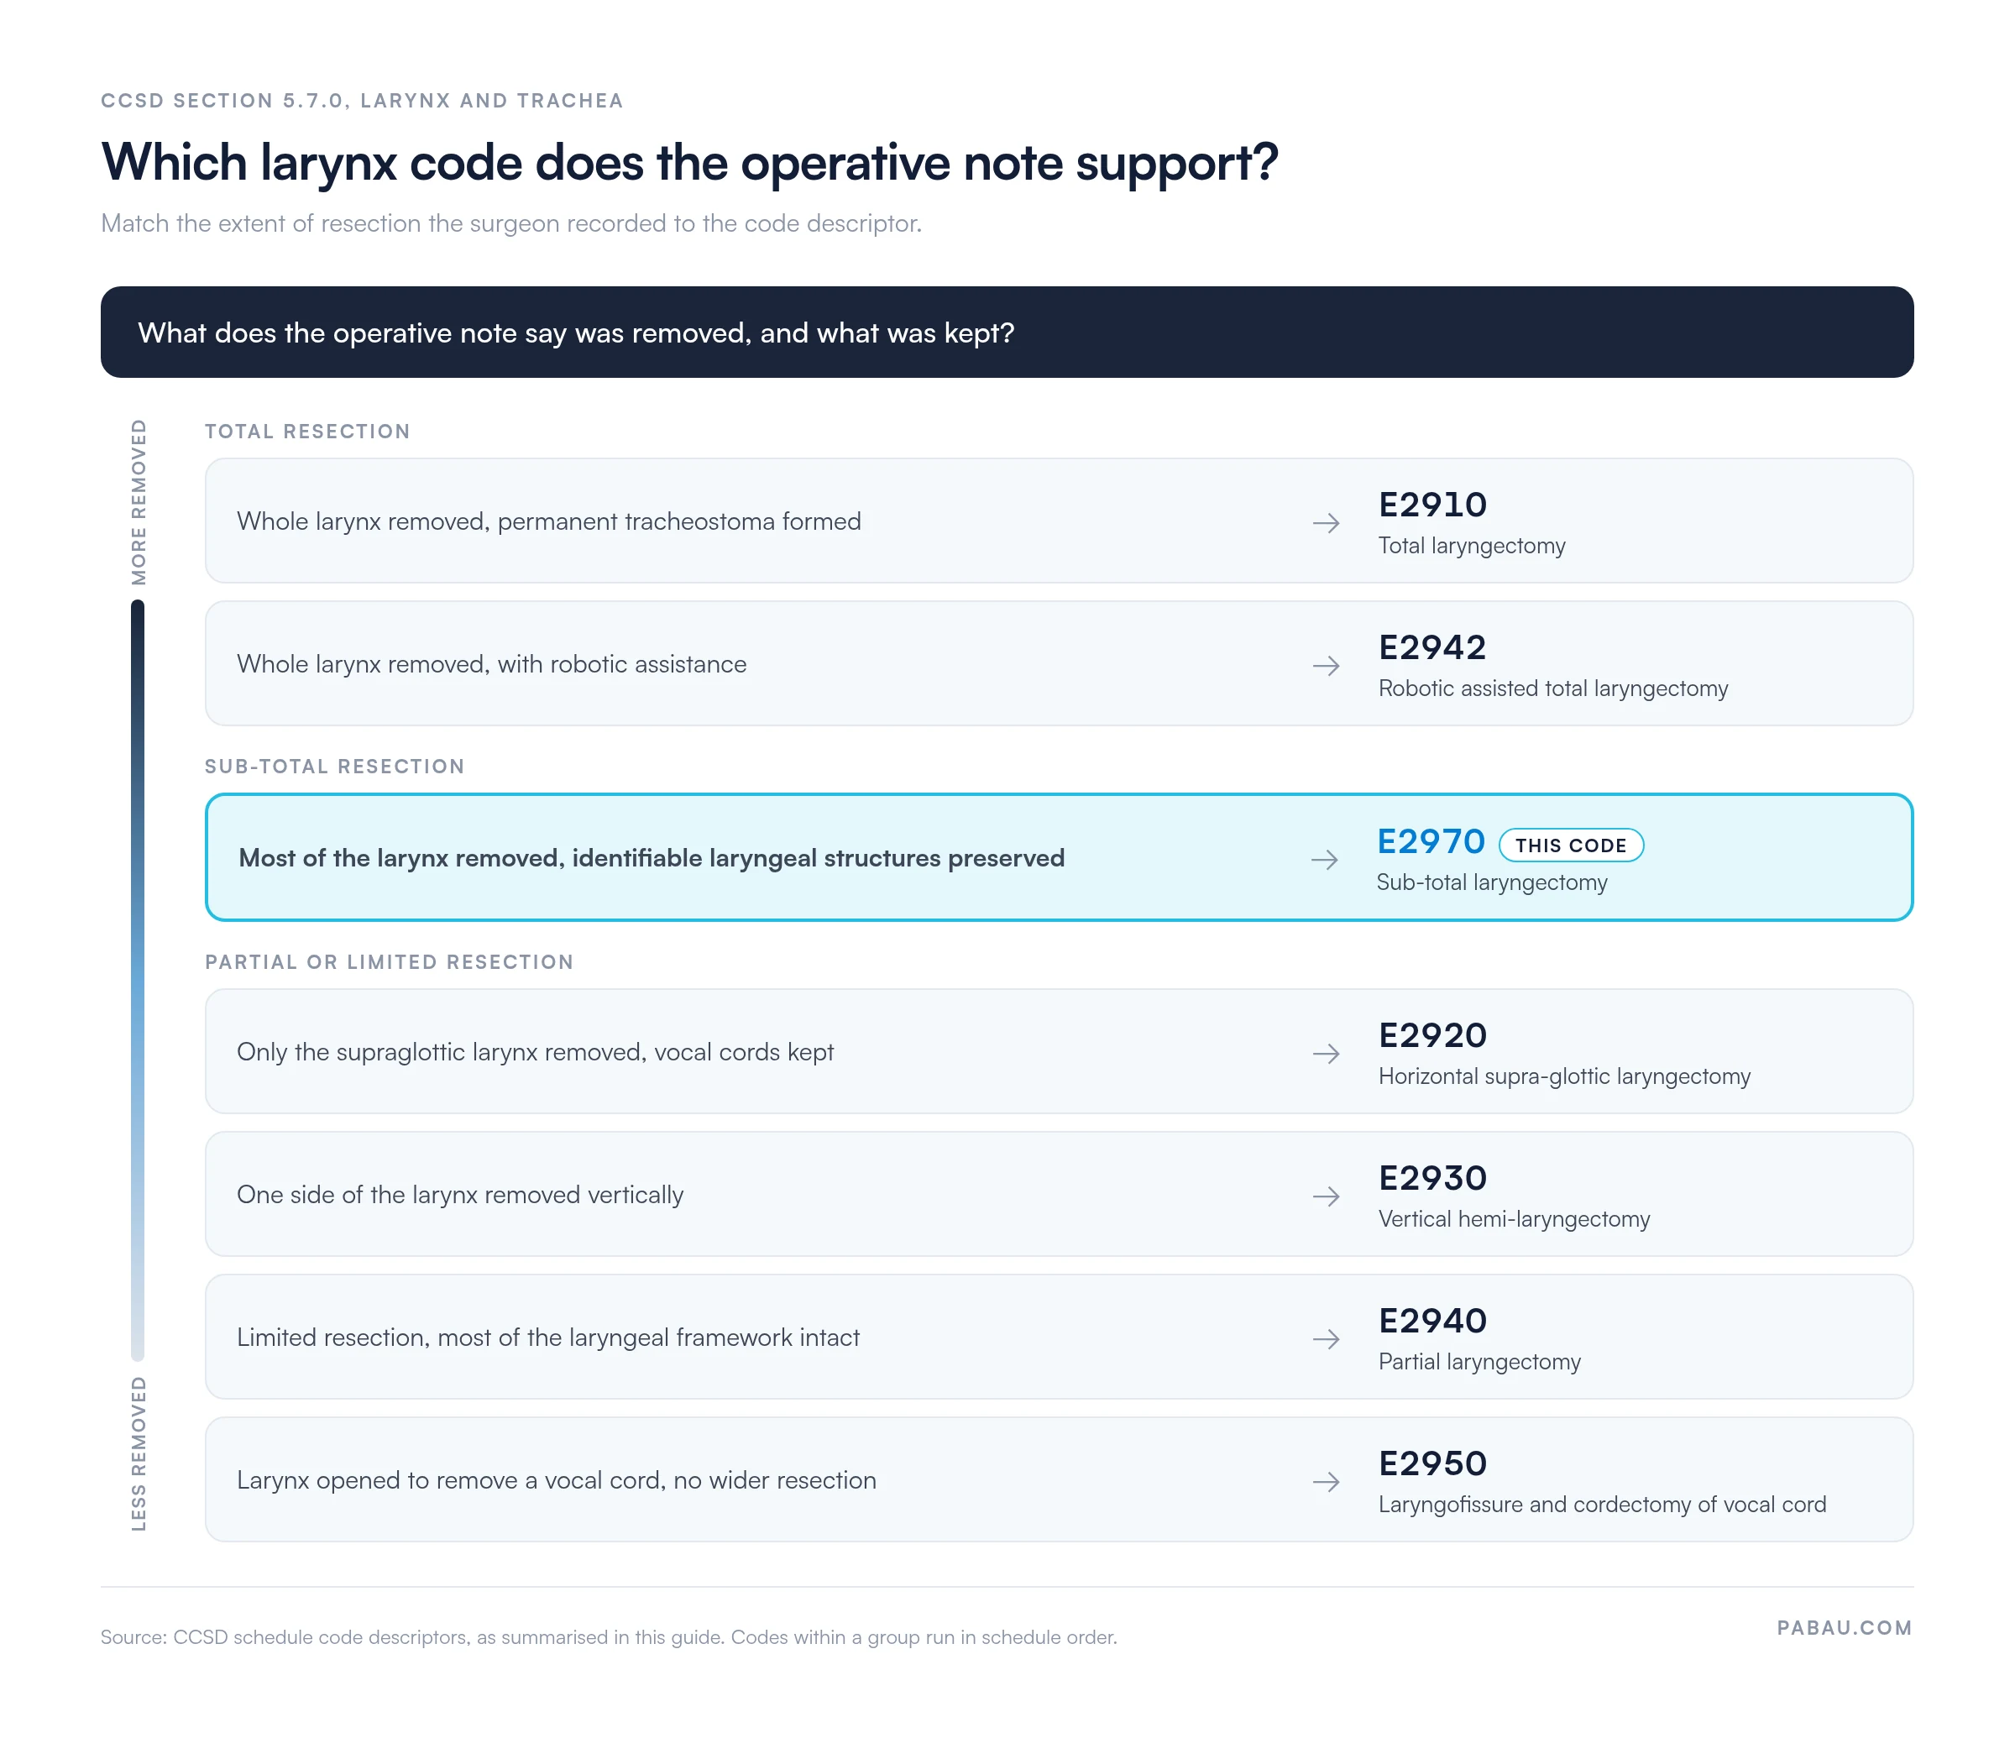
Task: Click 'Whole larynx removed, with robotic assistance'
Action: coord(491,664)
